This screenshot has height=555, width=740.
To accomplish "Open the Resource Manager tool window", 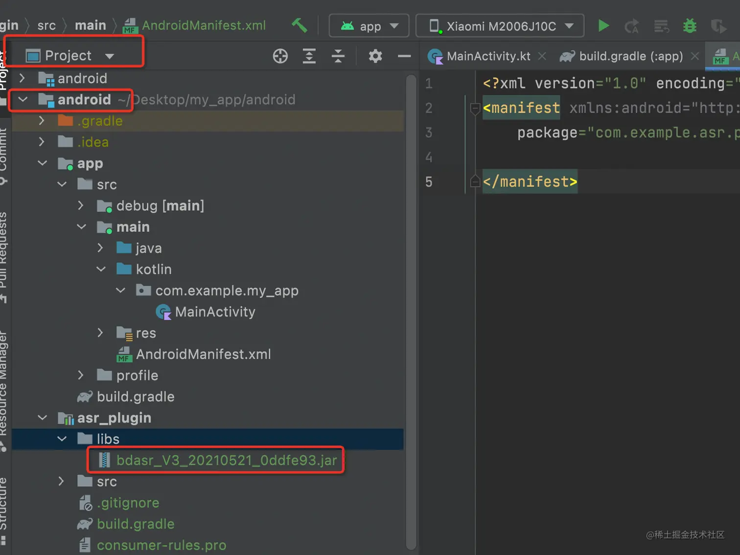I will [x=4, y=390].
